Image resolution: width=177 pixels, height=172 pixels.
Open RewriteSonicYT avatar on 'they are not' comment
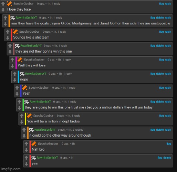(x=17, y=46)
